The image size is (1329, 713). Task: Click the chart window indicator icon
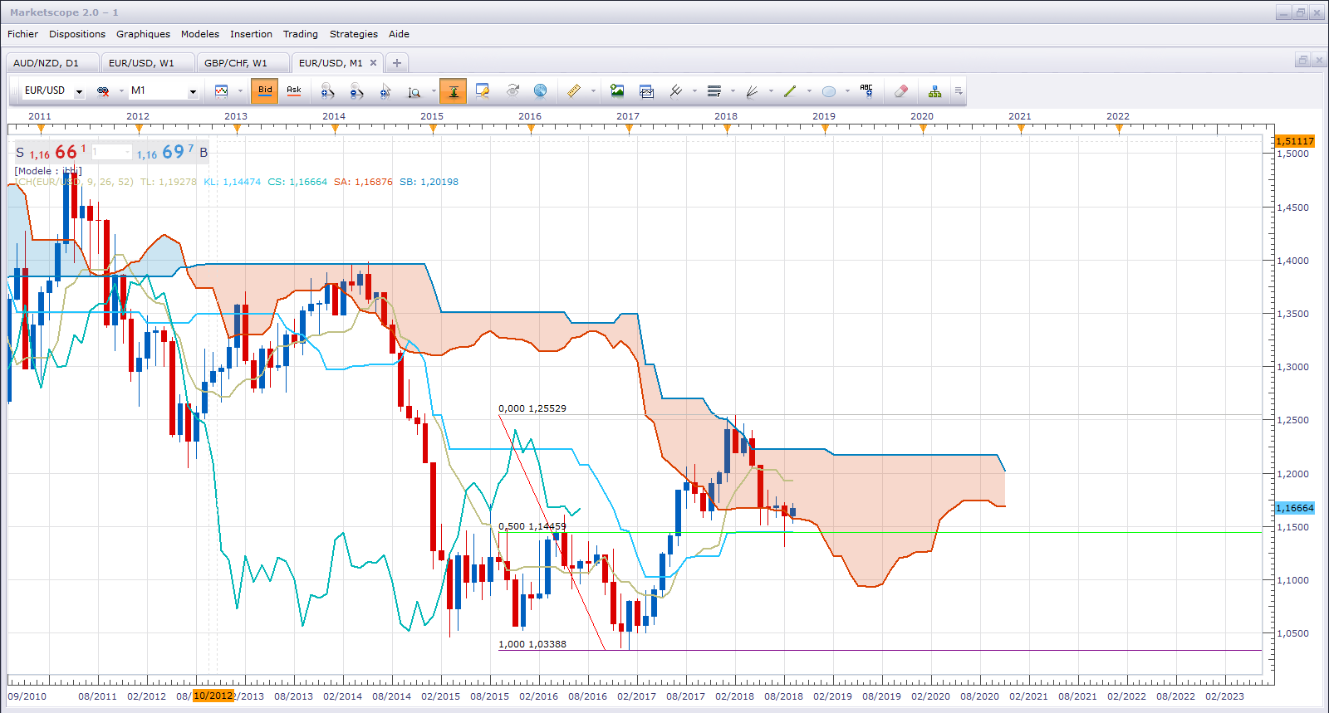(x=646, y=91)
